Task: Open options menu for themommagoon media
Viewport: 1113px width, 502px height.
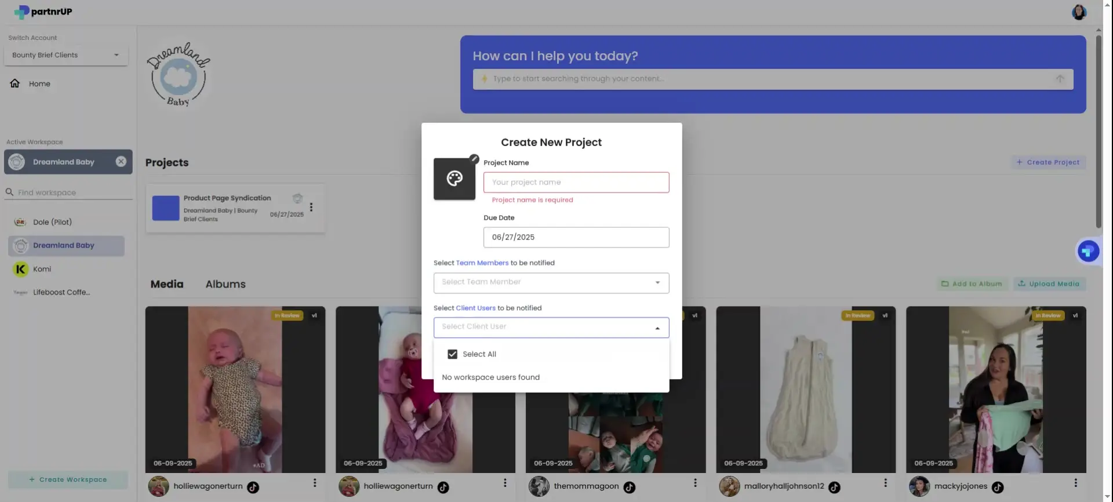Action: click(695, 483)
